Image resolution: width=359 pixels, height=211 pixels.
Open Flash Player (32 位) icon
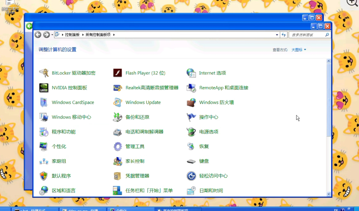click(117, 73)
